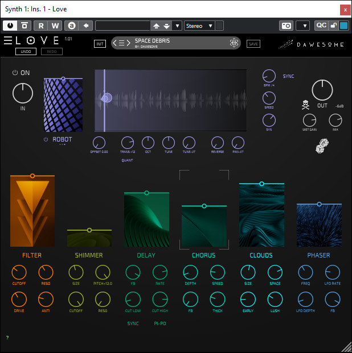The width and height of the screenshot is (352, 353).
Task: Click the INIT button
Action: point(100,44)
